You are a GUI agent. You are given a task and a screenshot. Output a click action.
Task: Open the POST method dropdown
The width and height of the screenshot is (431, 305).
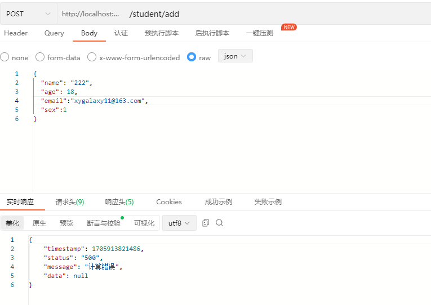28,14
